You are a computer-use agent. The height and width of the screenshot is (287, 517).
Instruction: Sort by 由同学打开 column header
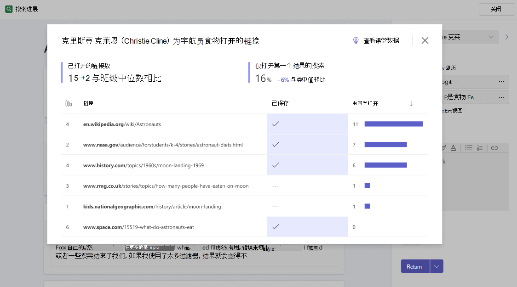365,103
